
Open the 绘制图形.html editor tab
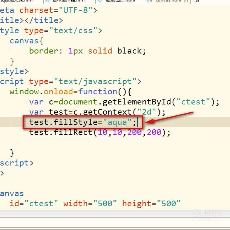click(120, 1)
